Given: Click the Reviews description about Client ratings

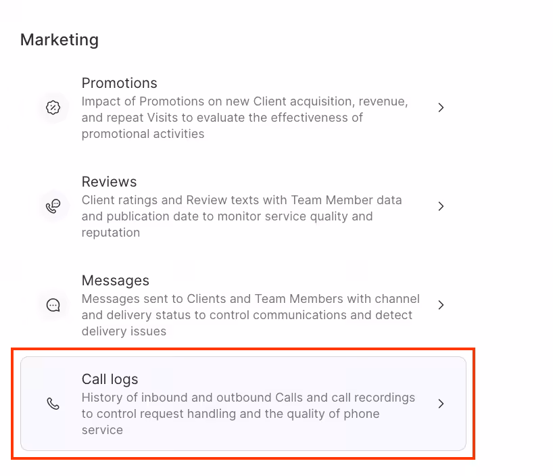Looking at the screenshot, I should pyautogui.click(x=241, y=216).
